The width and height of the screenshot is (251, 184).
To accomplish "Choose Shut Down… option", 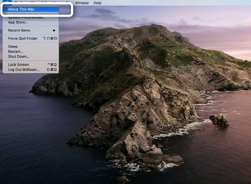I will [31, 56].
